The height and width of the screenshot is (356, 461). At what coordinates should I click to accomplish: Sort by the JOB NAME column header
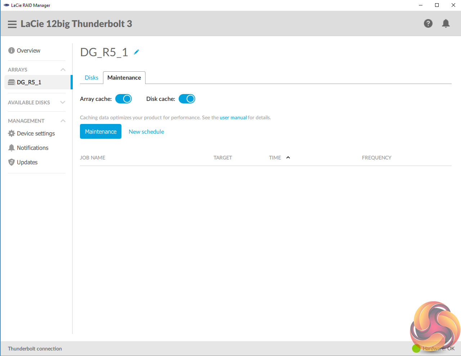(x=93, y=157)
